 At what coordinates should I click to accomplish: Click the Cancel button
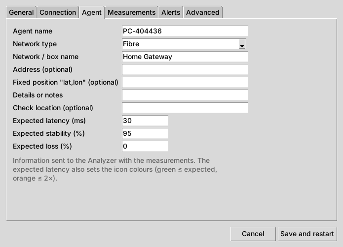point(253,234)
